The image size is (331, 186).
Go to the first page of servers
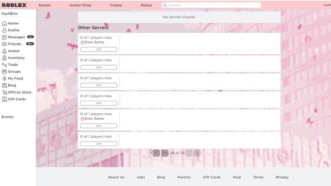pyautogui.click(x=156, y=153)
